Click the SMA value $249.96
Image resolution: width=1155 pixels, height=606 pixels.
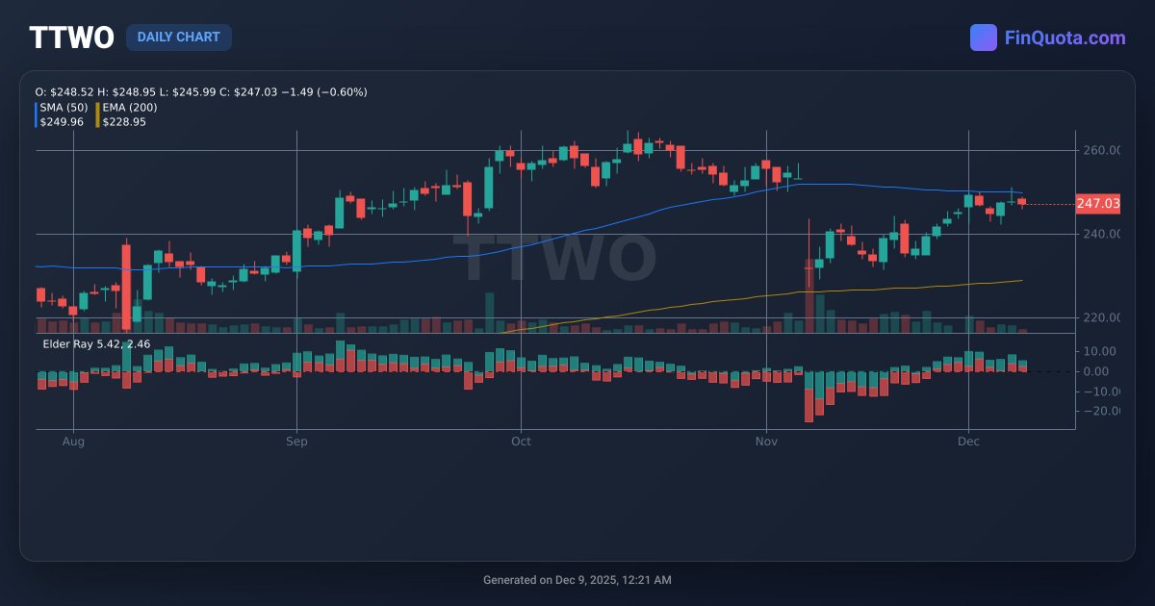coord(62,121)
